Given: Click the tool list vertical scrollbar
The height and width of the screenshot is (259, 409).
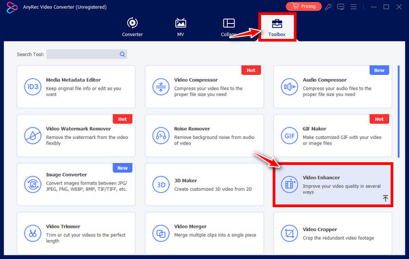Looking at the screenshot, I should tap(399, 111).
